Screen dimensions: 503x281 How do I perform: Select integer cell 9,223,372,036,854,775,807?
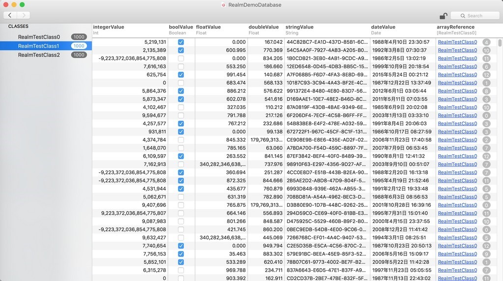pyautogui.click(x=130, y=213)
